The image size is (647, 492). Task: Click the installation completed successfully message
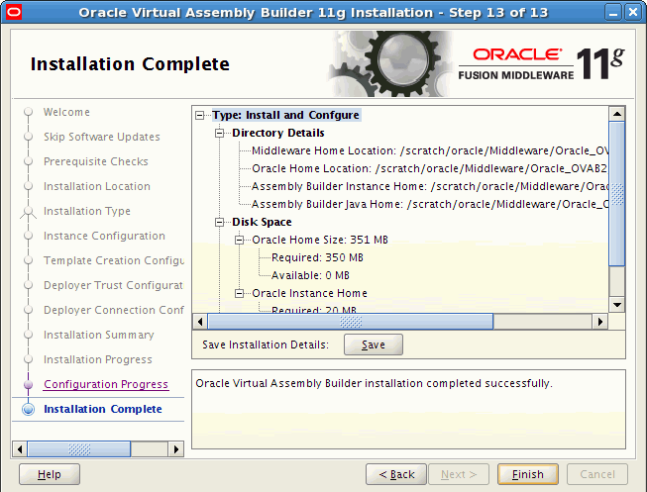coord(374,383)
